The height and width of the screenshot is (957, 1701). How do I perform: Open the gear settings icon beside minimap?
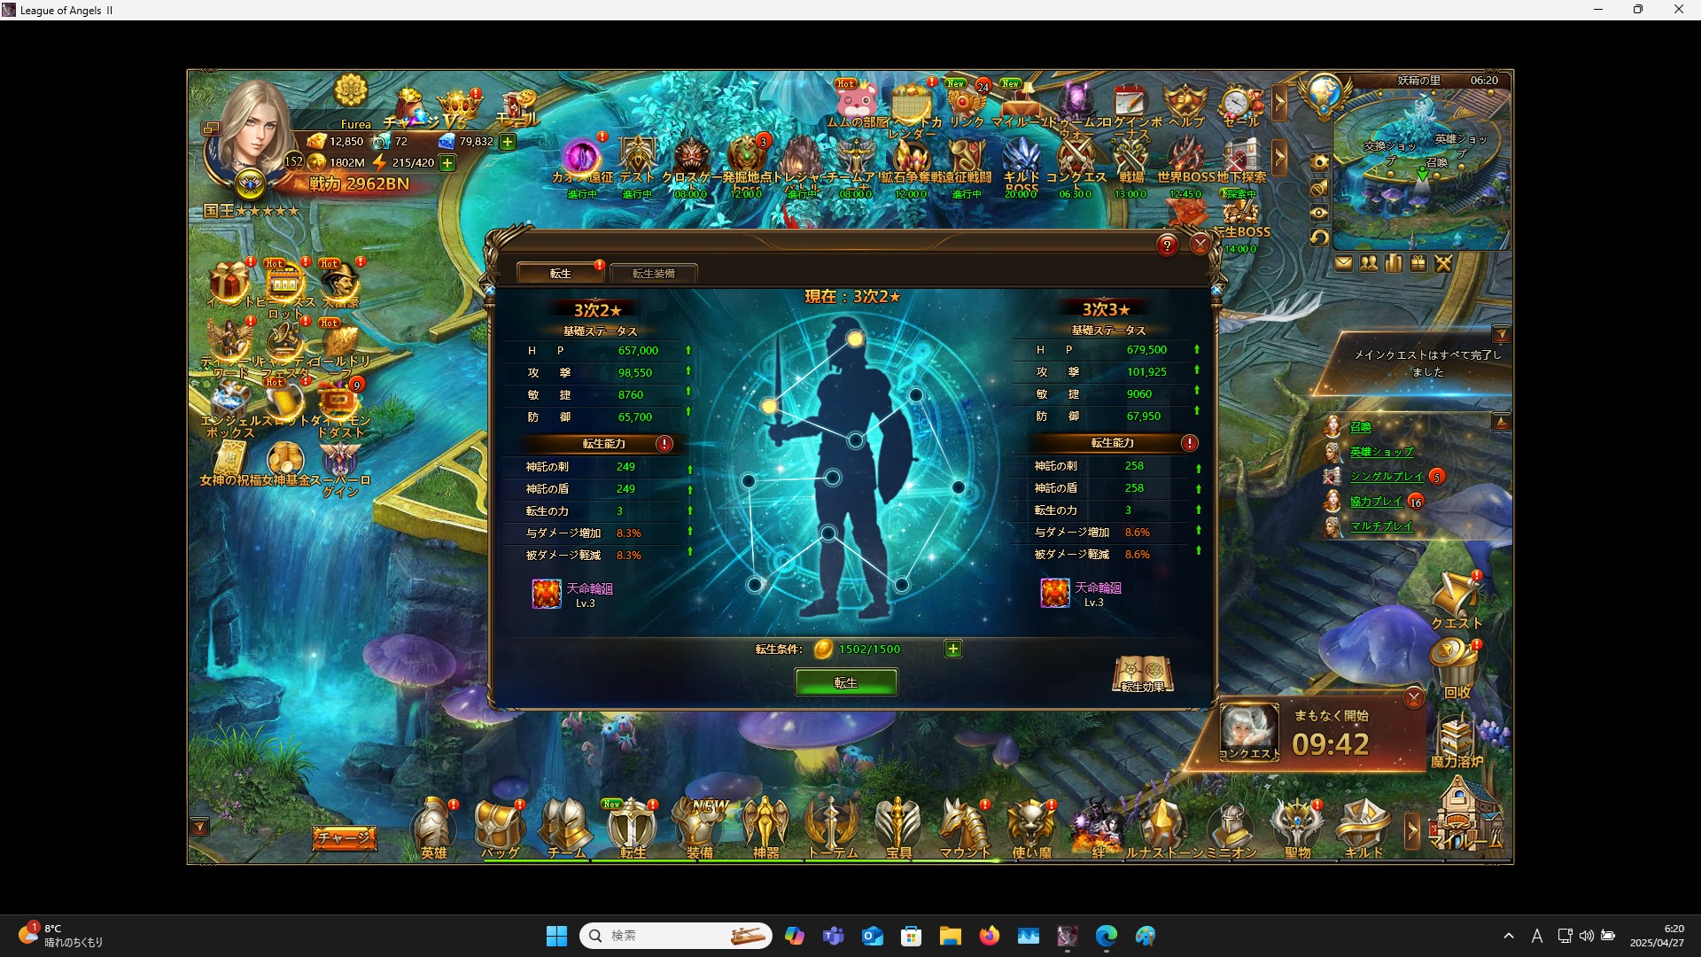pyautogui.click(x=1319, y=163)
